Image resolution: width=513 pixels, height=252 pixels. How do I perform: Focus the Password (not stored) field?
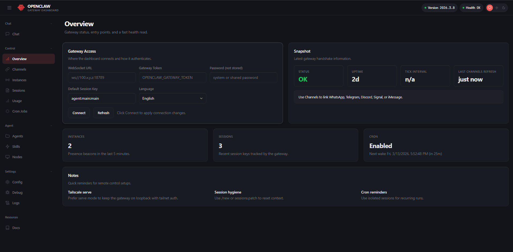[243, 77]
